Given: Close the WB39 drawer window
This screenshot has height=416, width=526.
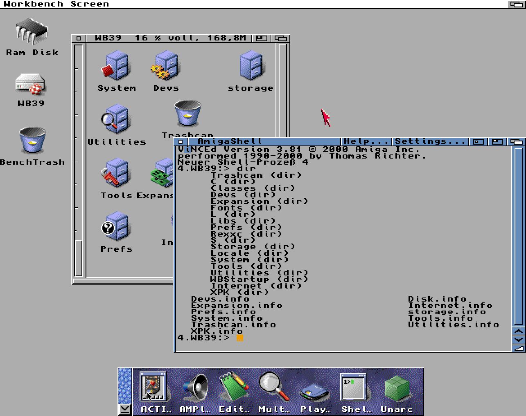Looking at the screenshot, I should pyautogui.click(x=78, y=38).
